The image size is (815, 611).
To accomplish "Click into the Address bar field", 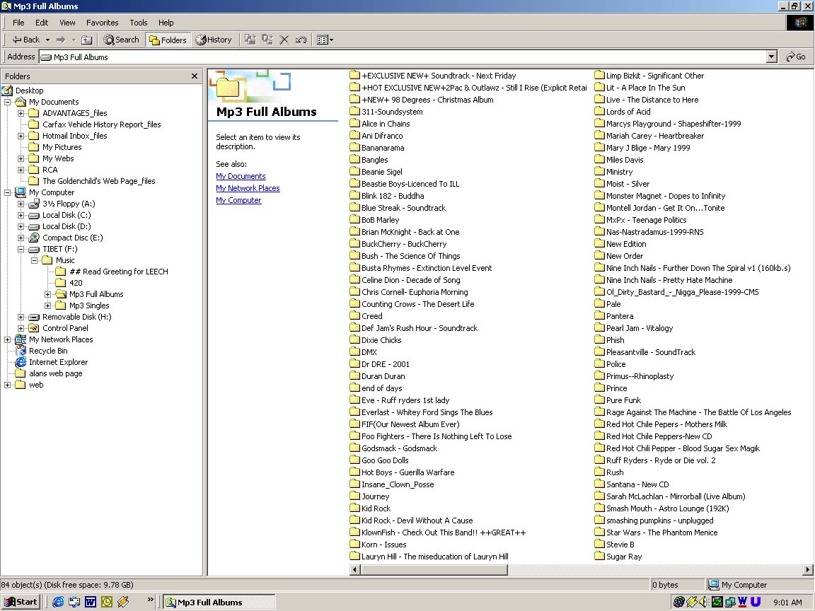I will click(403, 57).
